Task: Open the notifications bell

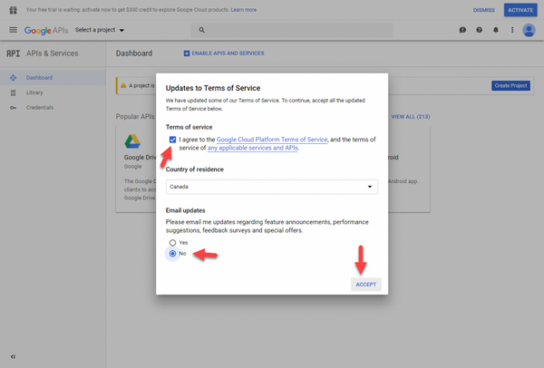Action: (495, 30)
